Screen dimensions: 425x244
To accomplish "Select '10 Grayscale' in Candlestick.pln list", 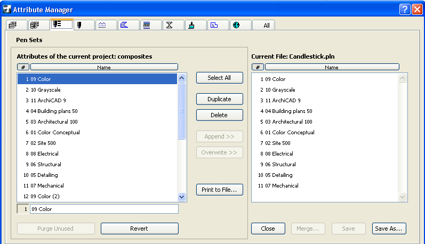I will pos(325,90).
